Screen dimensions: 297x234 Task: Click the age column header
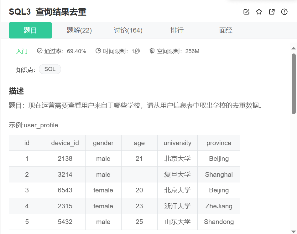pyautogui.click(x=139, y=143)
